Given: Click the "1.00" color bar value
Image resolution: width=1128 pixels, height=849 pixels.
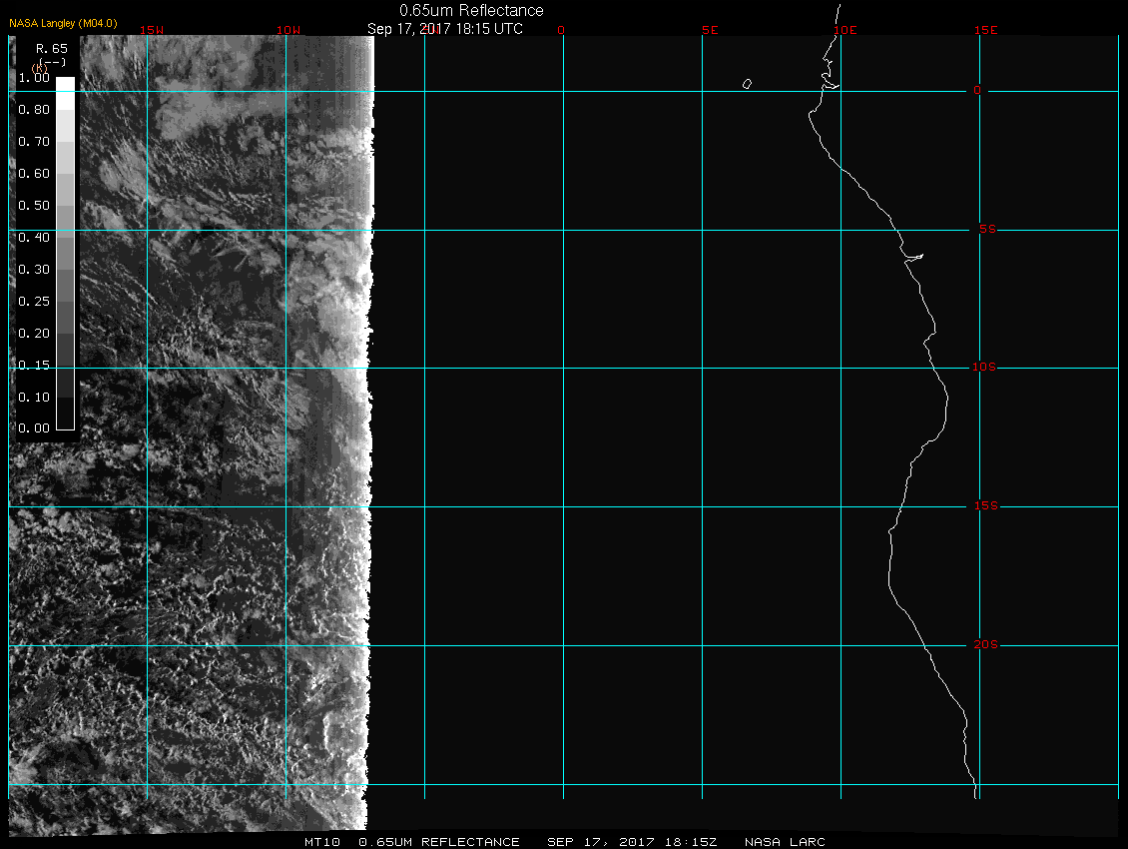Looking at the screenshot, I should pos(34,78).
